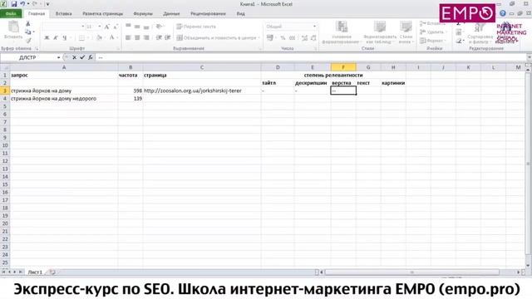
Task: Pick the font color A
Action: click(x=111, y=37)
